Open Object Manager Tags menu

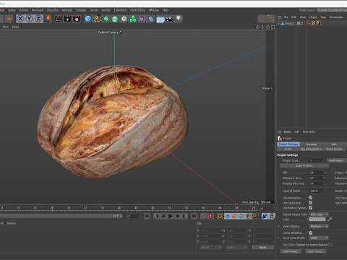pos(323,17)
